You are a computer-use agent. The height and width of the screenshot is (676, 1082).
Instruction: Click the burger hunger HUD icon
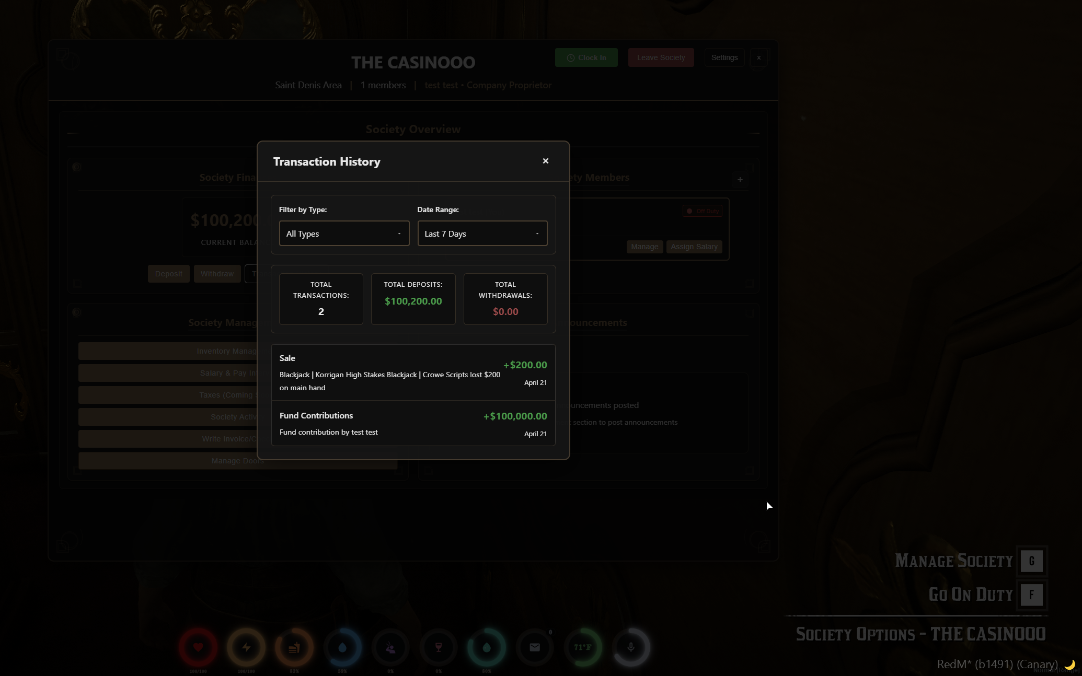click(294, 647)
